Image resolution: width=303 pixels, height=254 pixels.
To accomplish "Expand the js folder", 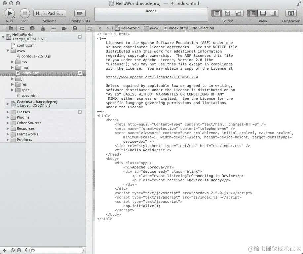I will point(12,79).
